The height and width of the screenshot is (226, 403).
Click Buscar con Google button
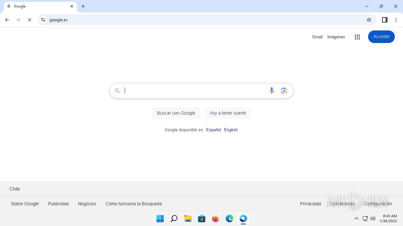point(176,113)
